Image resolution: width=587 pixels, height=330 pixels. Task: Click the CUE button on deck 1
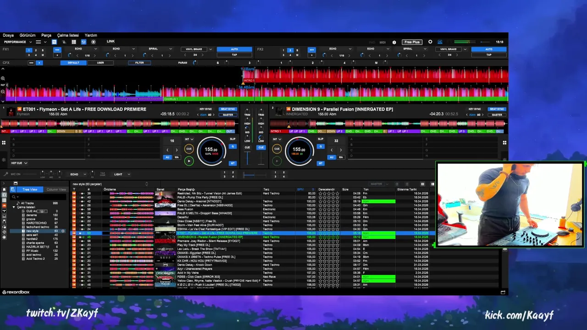pos(189,148)
